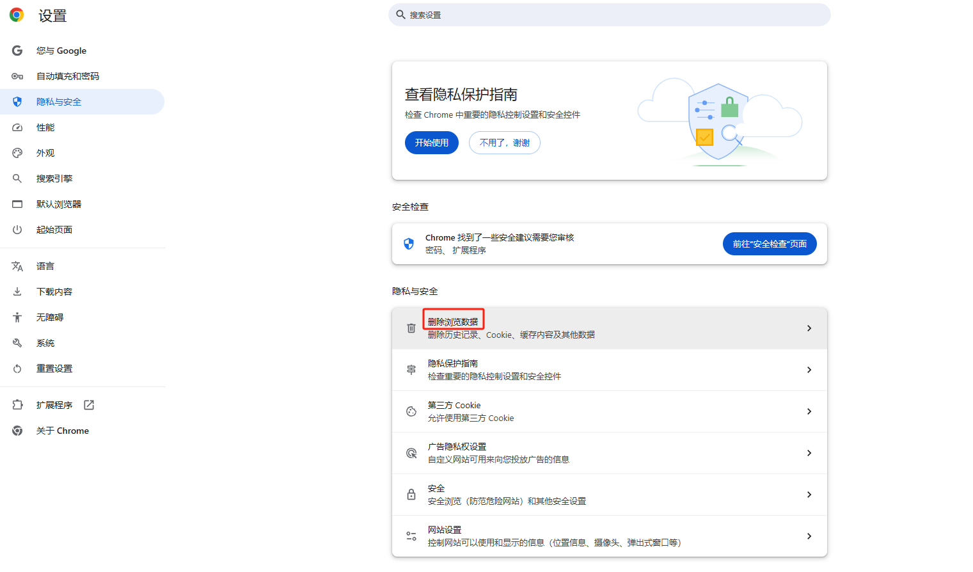Open 广告隐私权设置 via its right arrow
The width and height of the screenshot is (973, 572).
tap(809, 453)
